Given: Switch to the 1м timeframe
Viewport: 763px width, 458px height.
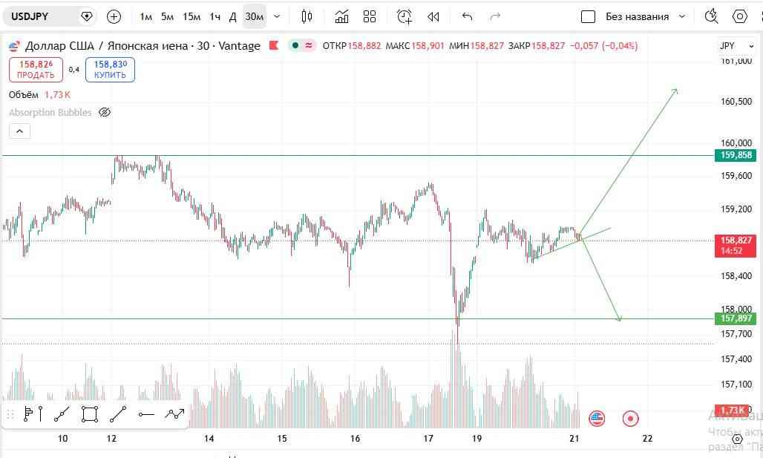Looking at the screenshot, I should click(x=146, y=16).
